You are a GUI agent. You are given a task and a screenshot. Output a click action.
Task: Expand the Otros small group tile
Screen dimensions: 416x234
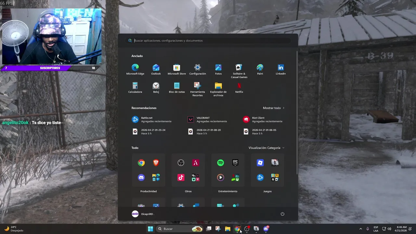(196, 177)
